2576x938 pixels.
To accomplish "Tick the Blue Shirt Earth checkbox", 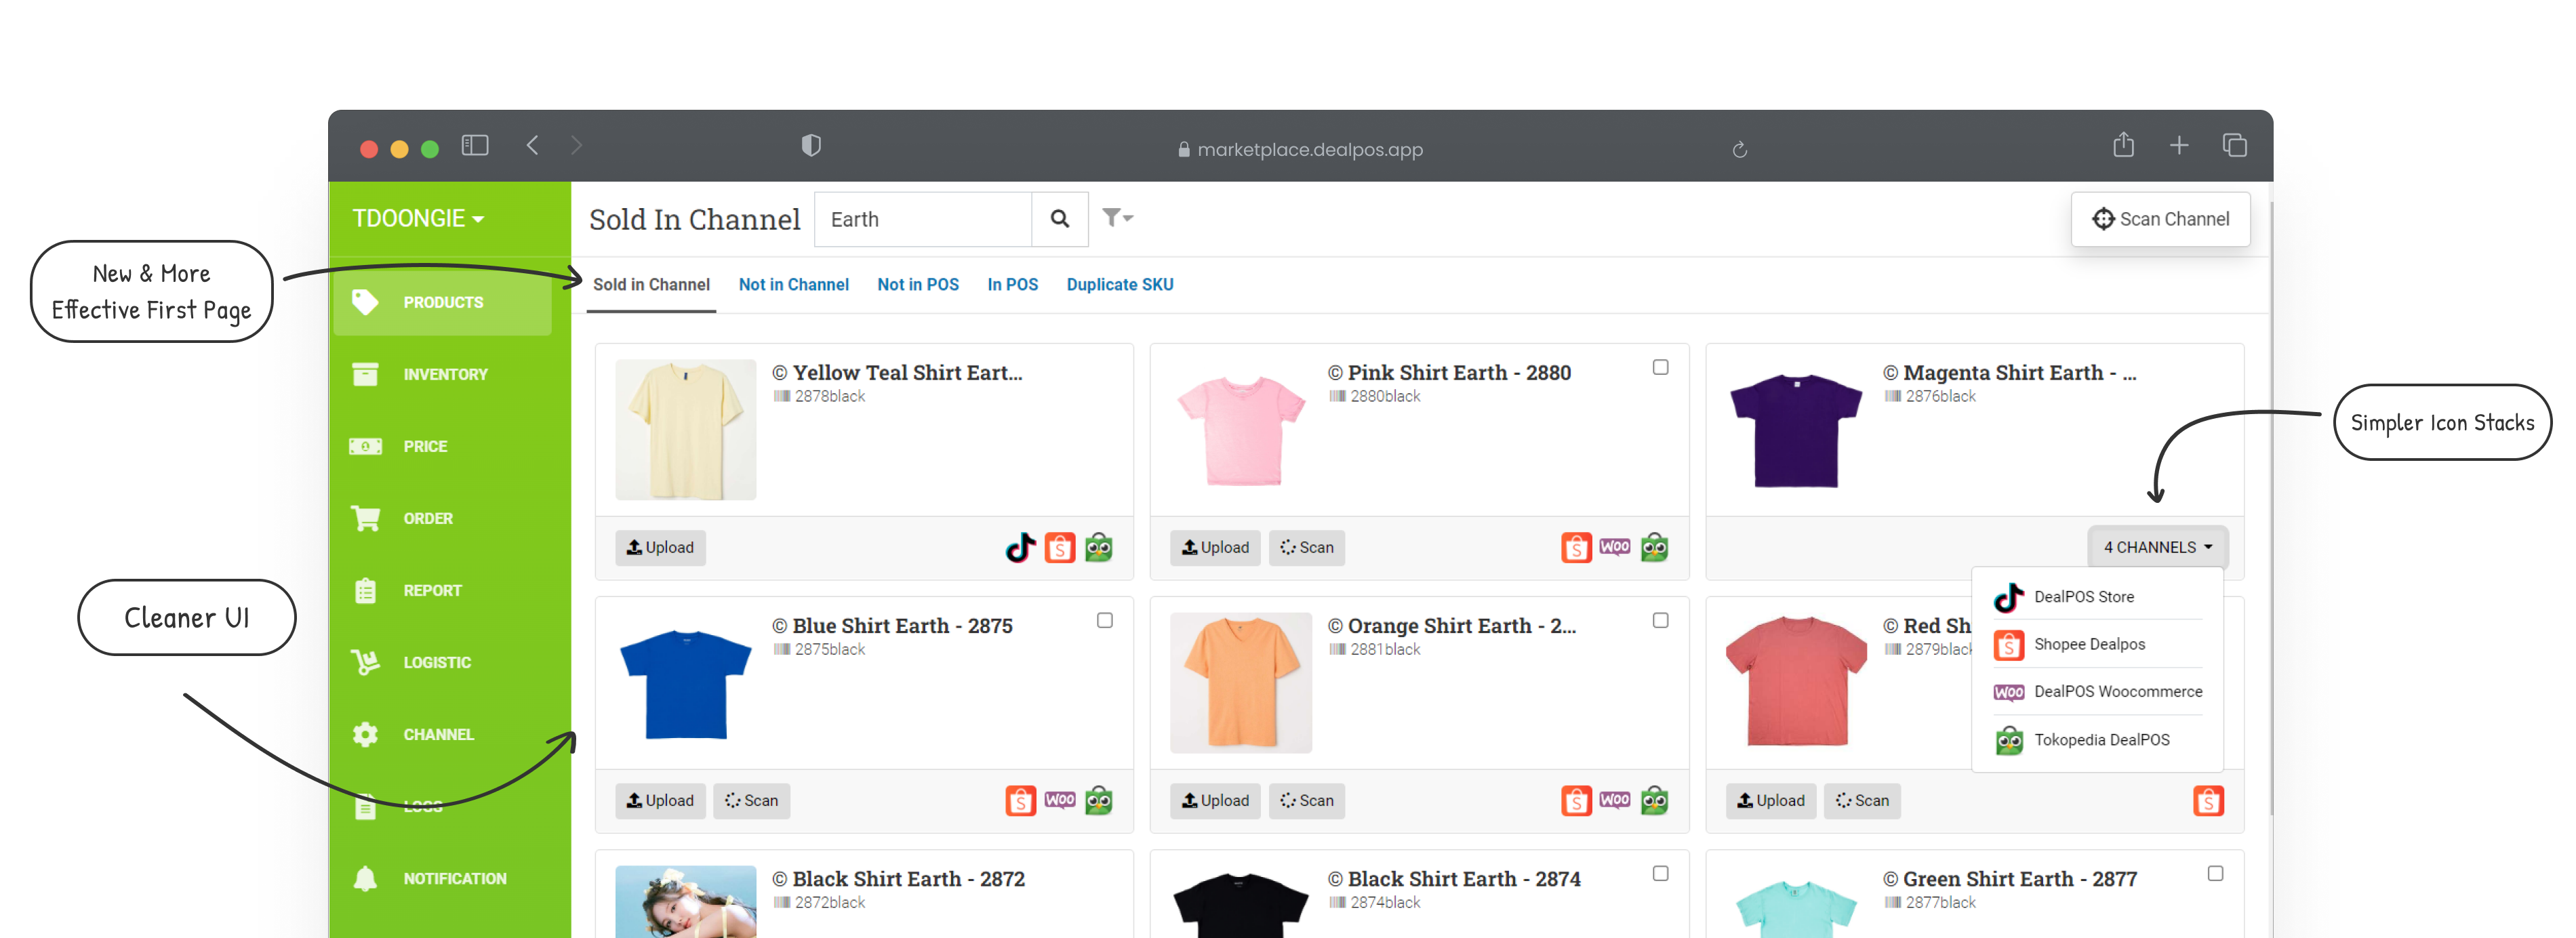I will (1104, 620).
